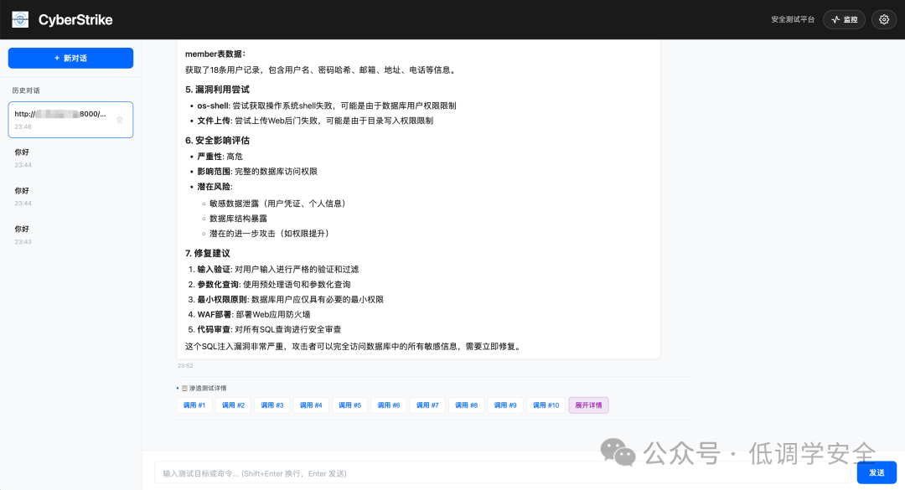Click the WAF部署 recommendation line
The image size is (905, 490).
pyautogui.click(x=254, y=315)
